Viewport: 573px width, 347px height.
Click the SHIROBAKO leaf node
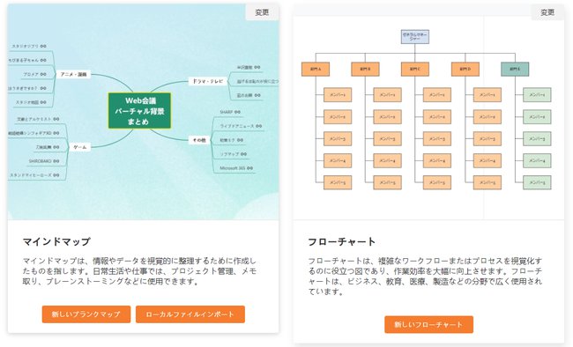click(x=44, y=160)
